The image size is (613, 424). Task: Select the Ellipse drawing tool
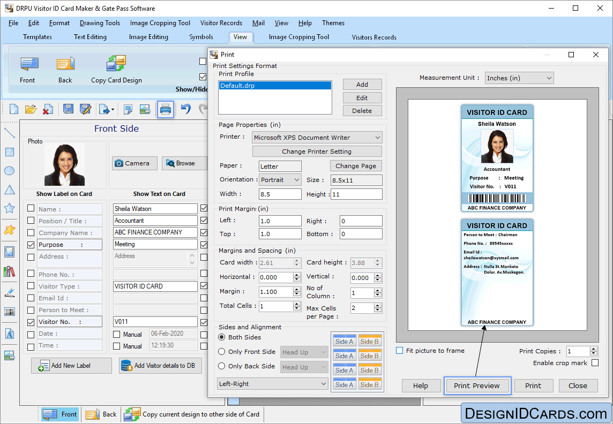pos(10,171)
